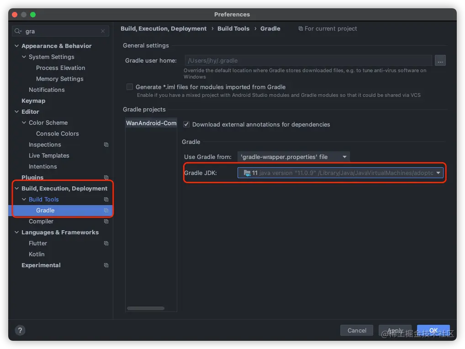This screenshot has width=465, height=349.
Task: Select Process Elevation settings
Action: [x=60, y=68]
